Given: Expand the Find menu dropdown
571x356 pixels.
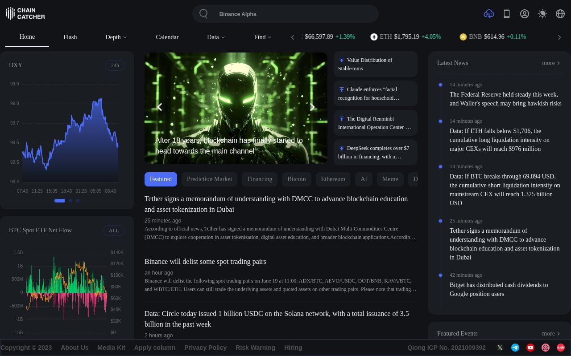Looking at the screenshot, I should pos(263,37).
